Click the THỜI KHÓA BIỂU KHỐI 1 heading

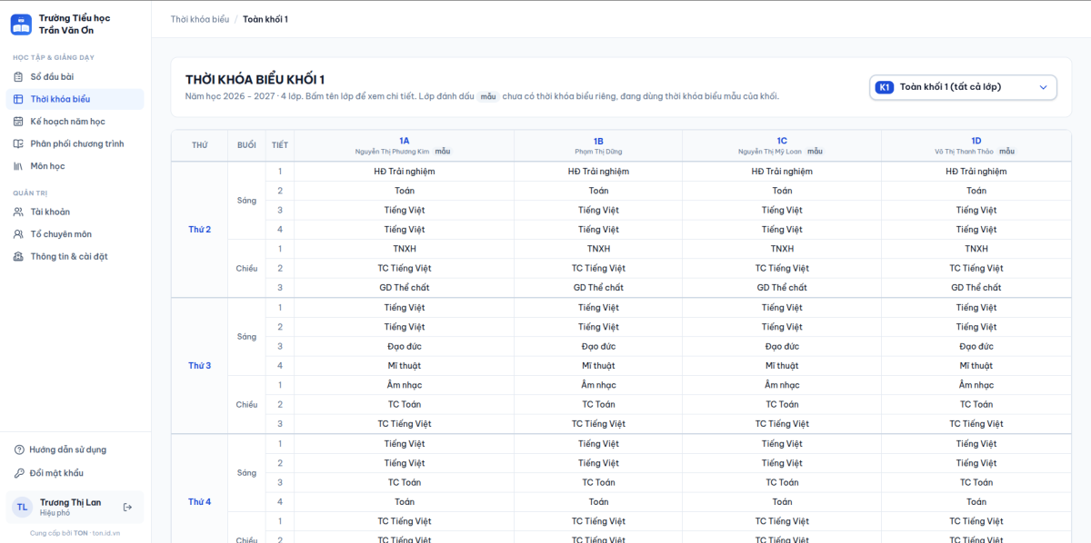point(255,80)
